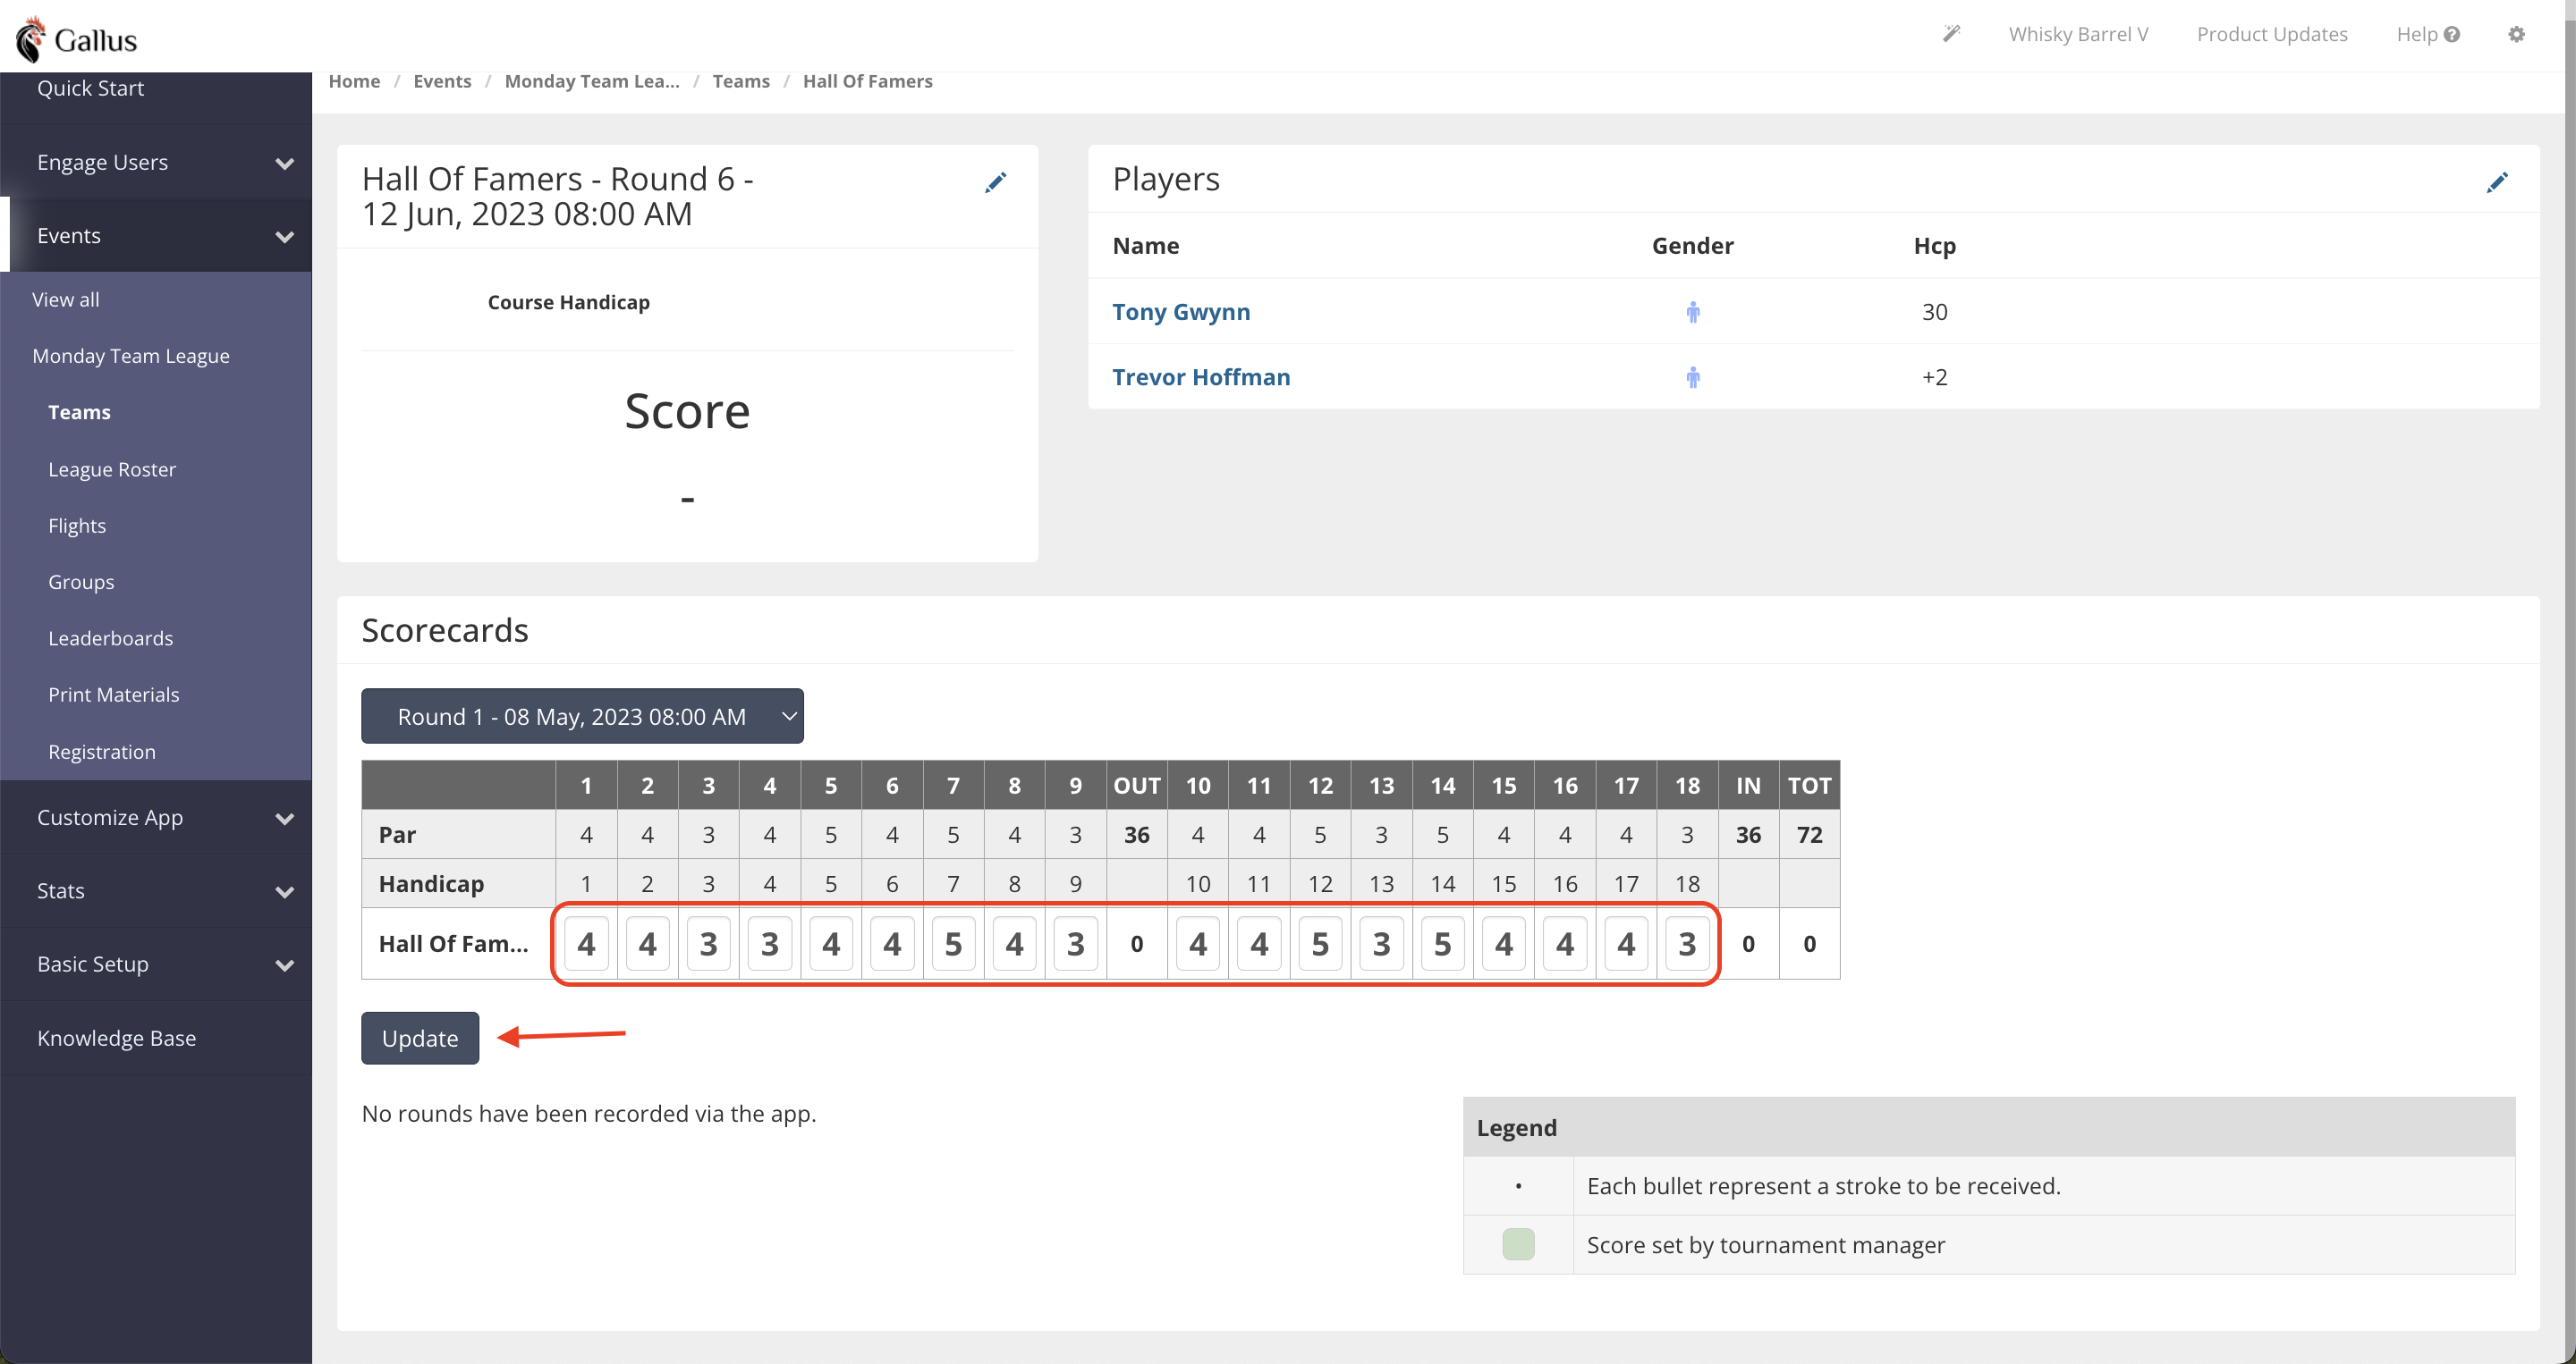Click hole 16 score input
Screen dimensions: 2576x1364
pos(1565,943)
